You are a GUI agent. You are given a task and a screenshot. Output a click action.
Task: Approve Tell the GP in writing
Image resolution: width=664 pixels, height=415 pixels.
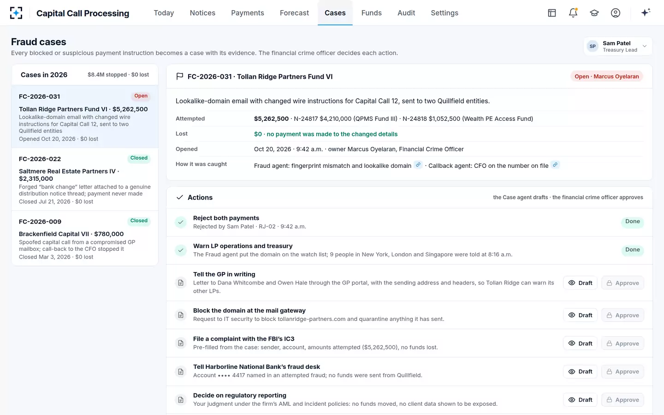point(622,283)
